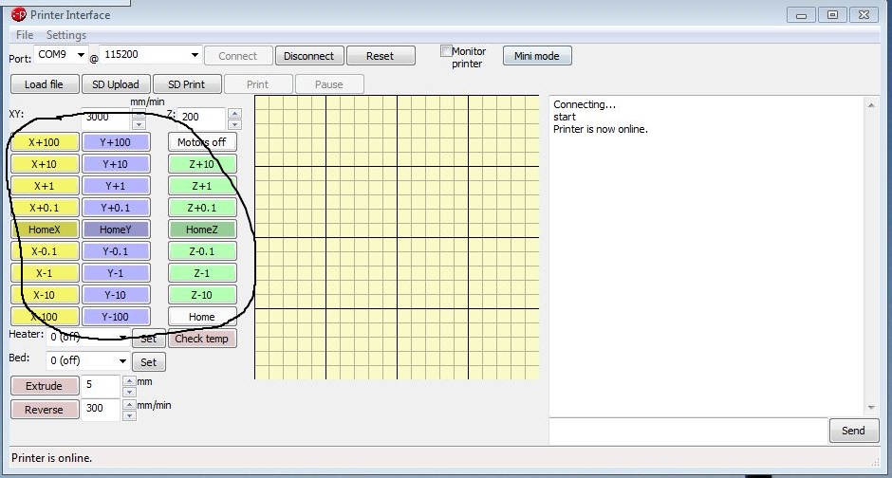Switch to Mini mode
This screenshot has height=478, width=892.
click(536, 56)
